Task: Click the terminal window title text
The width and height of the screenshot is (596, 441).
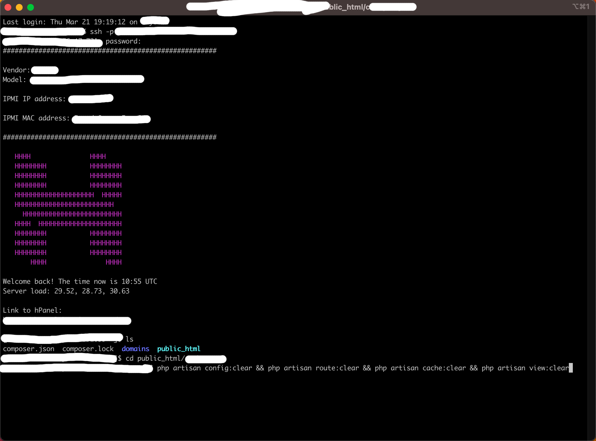Action: tap(301, 7)
